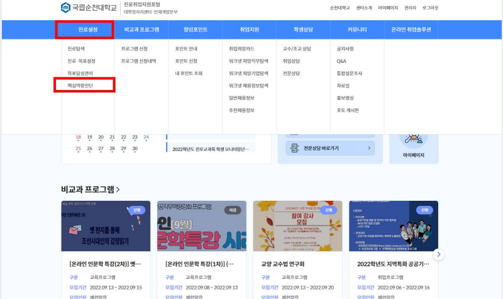Screen dimensions: 503x299
Task: Open the 센터소개 top link
Action: [x=365, y=8]
